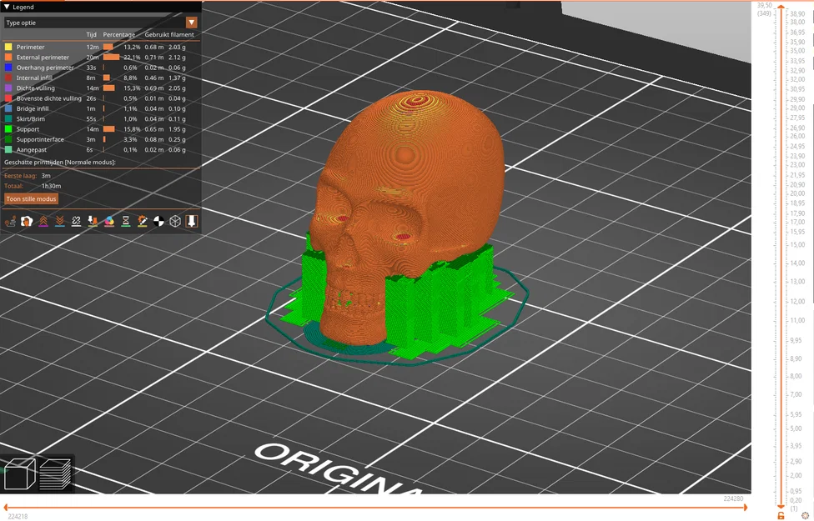Viewport: 814px width, 521px height.
Task: Toggle color changes visibility icon
Action: [109, 222]
